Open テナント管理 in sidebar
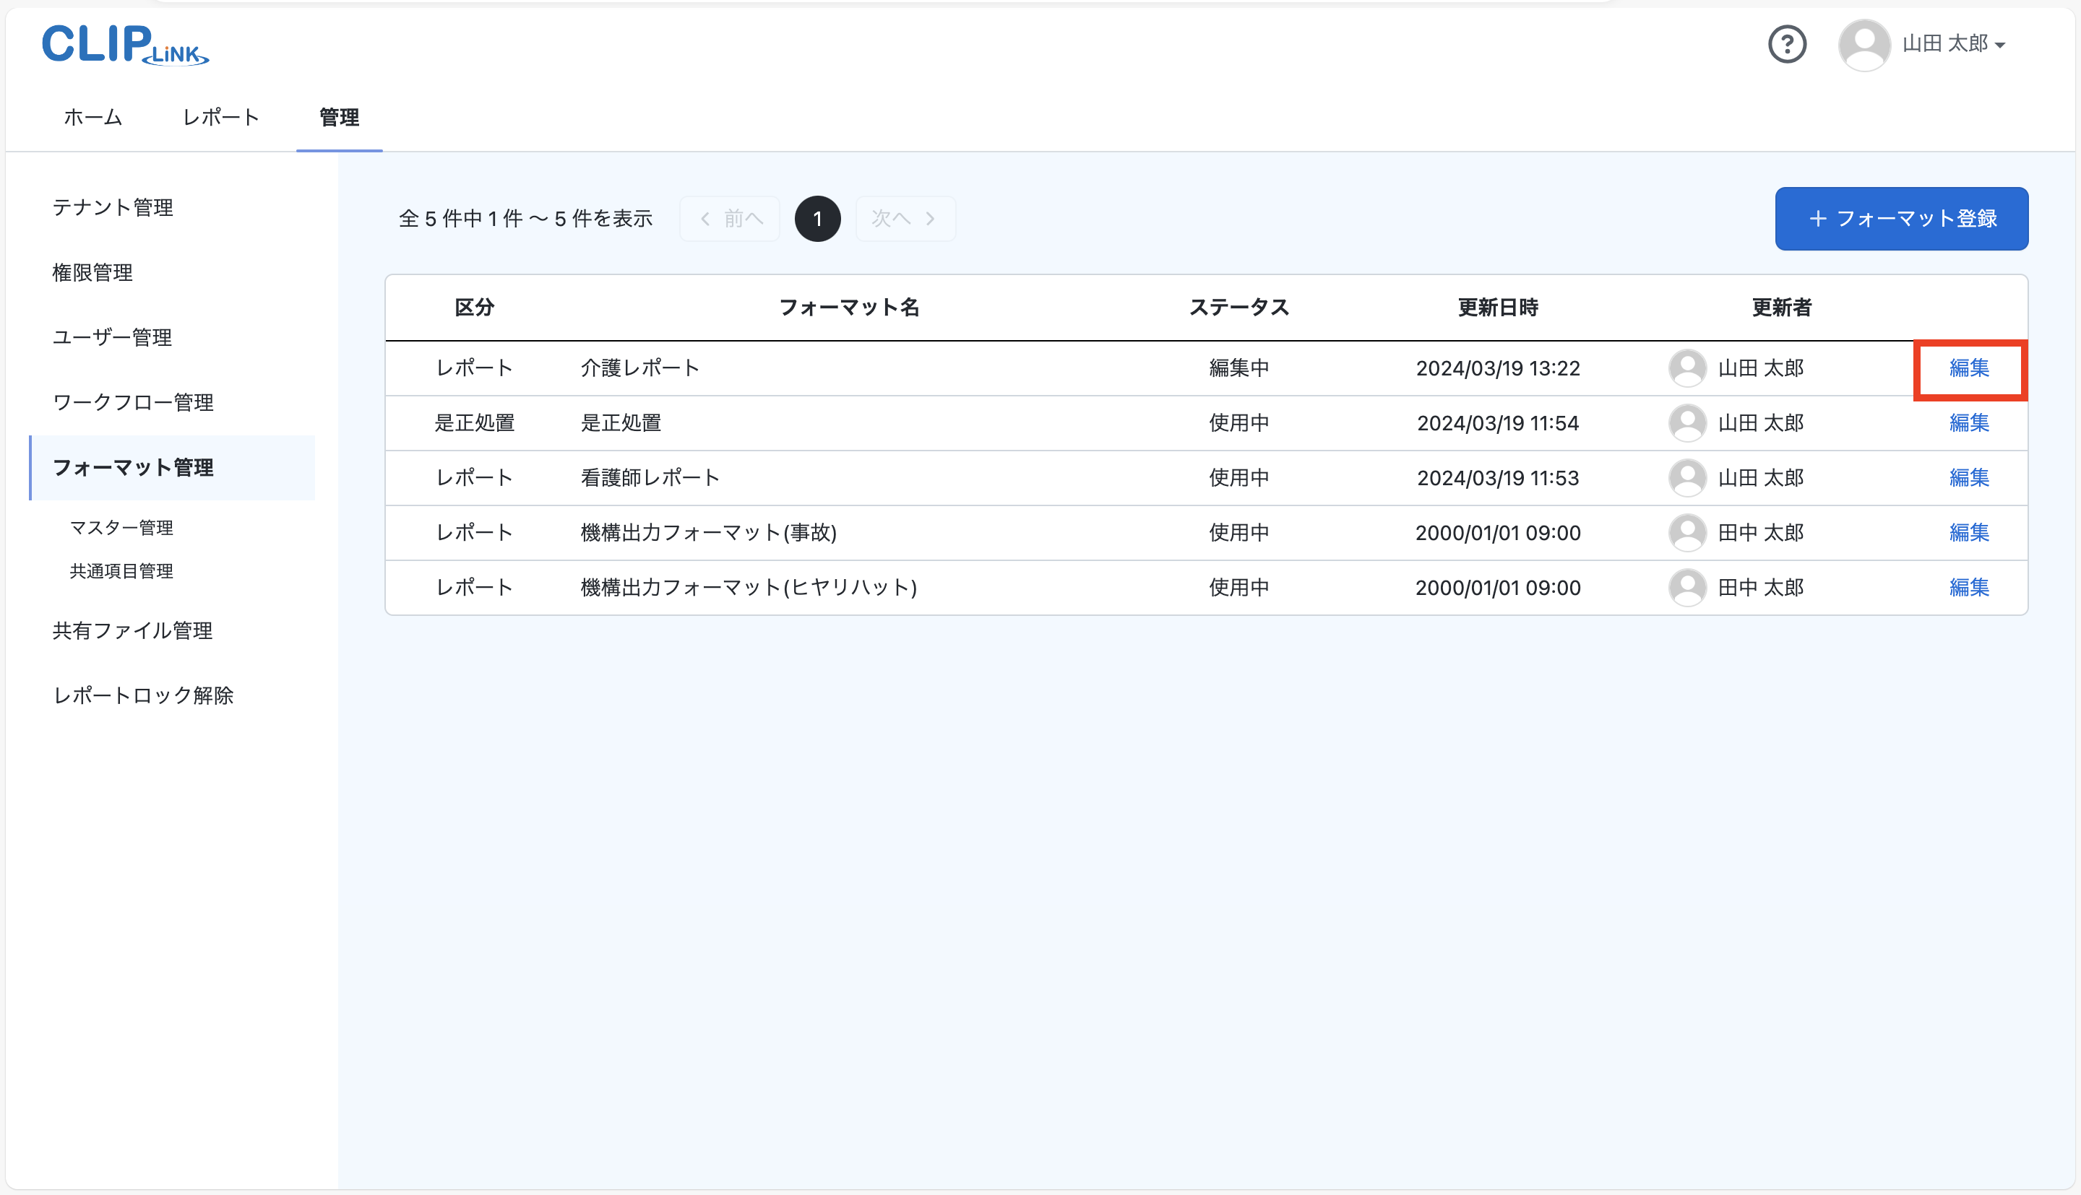 point(113,208)
